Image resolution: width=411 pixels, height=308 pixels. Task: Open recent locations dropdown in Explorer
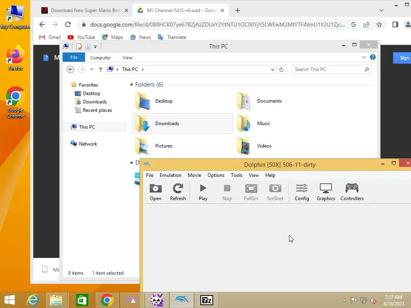pyautogui.click(x=92, y=69)
